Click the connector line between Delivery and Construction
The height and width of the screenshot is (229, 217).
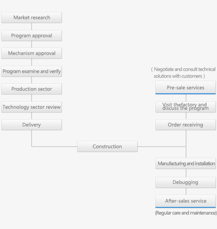coord(54,146)
